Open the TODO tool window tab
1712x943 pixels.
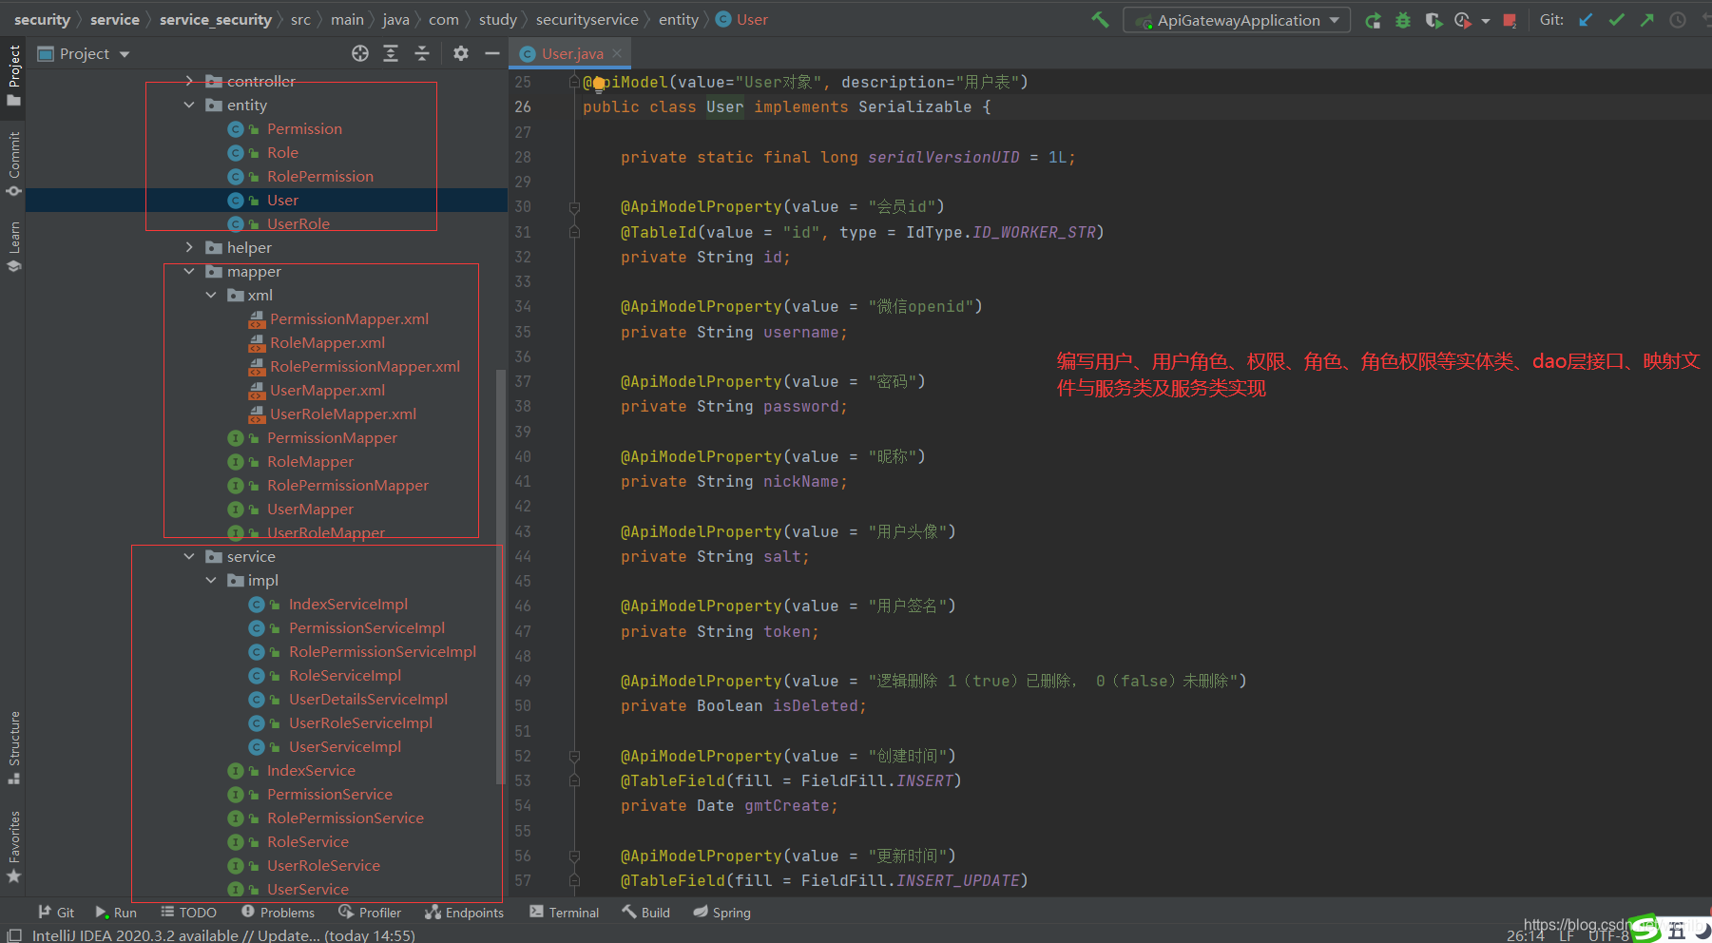coord(188,912)
